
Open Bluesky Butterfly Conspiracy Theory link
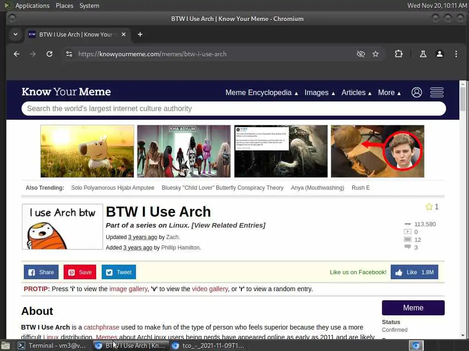pyautogui.click(x=223, y=188)
